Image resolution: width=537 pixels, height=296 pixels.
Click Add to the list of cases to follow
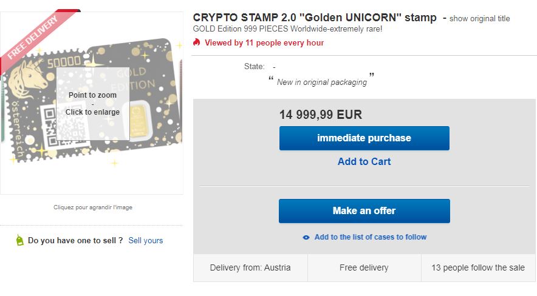(x=370, y=237)
